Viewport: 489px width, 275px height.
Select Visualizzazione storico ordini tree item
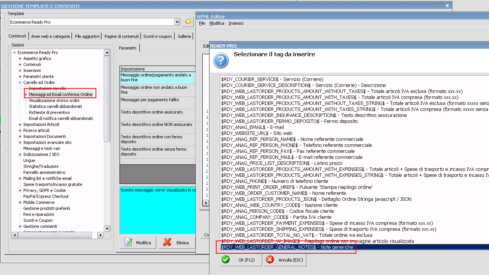54,100
